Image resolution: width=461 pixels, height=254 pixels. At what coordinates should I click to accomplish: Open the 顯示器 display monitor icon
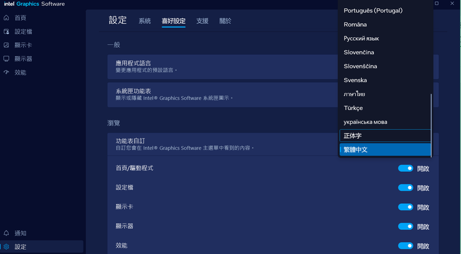pos(6,59)
